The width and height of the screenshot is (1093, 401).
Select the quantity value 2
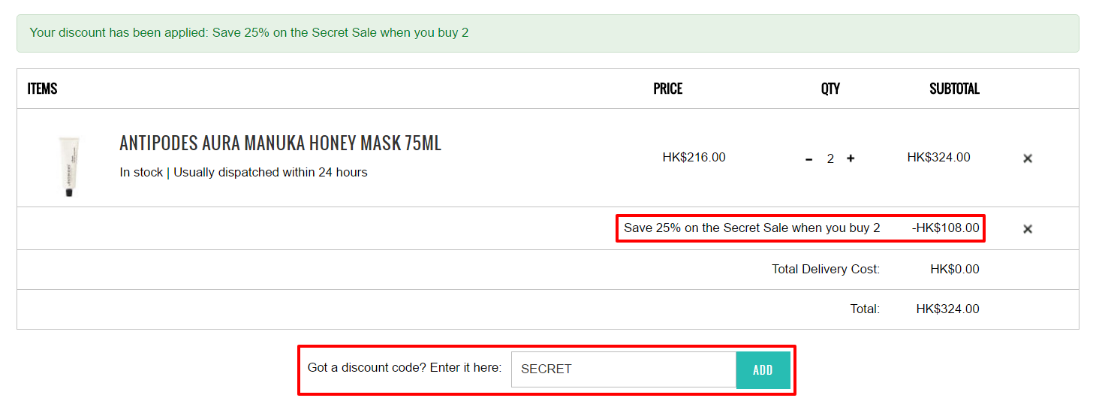coord(830,158)
